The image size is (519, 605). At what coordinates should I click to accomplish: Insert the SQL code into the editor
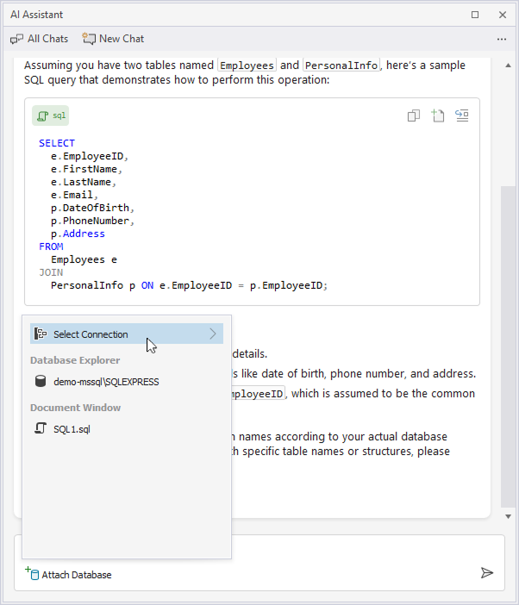(x=462, y=116)
